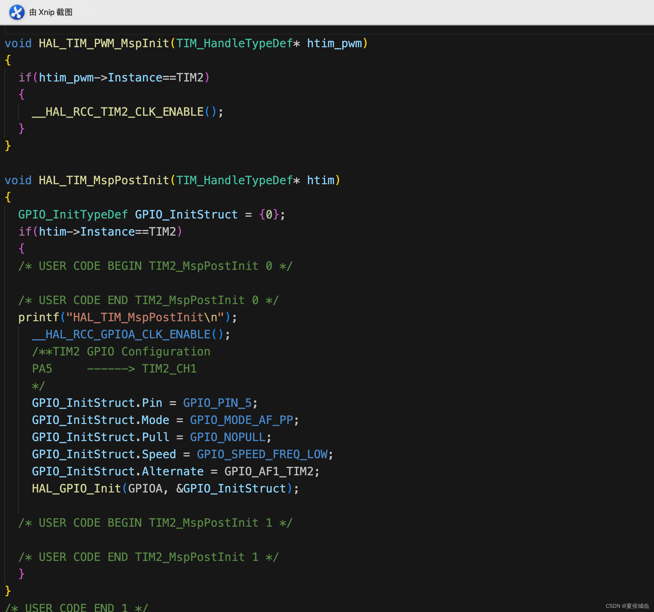Click comment 'USER CODE BEGIN TIM2_MspPostInit 1'
The height and width of the screenshot is (612, 654).
(155, 523)
